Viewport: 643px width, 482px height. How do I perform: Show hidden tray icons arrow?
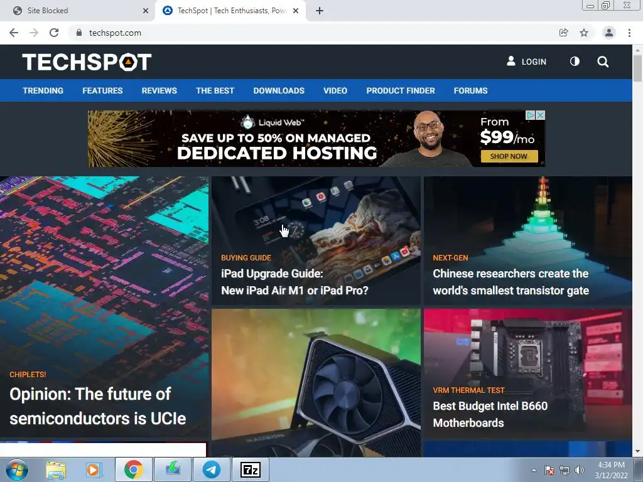tap(534, 470)
